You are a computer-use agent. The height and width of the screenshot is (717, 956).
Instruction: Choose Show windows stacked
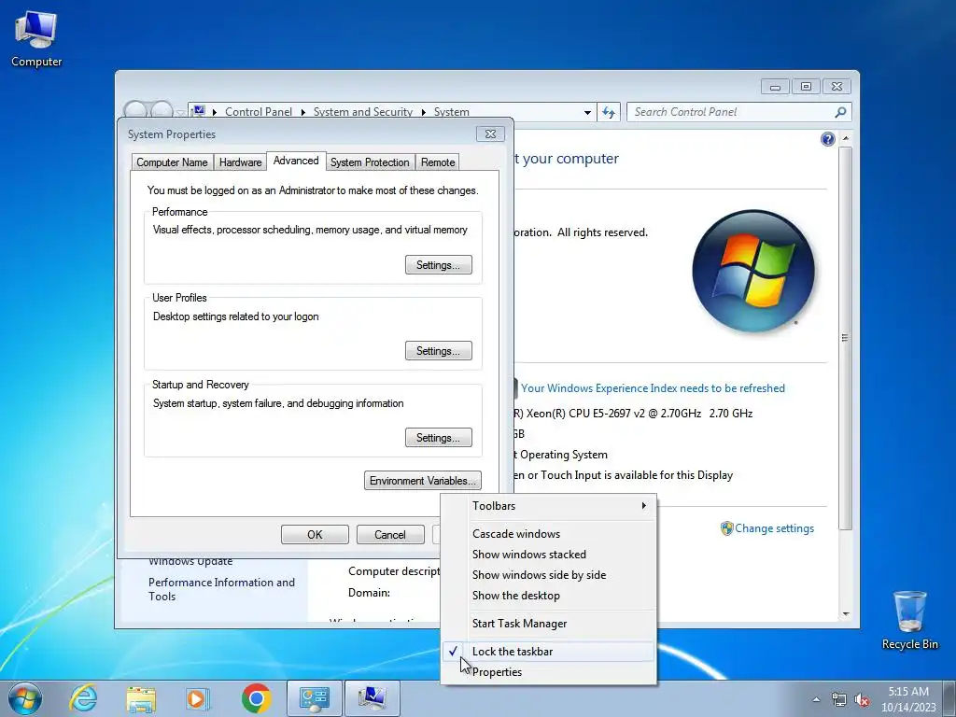pos(548,555)
